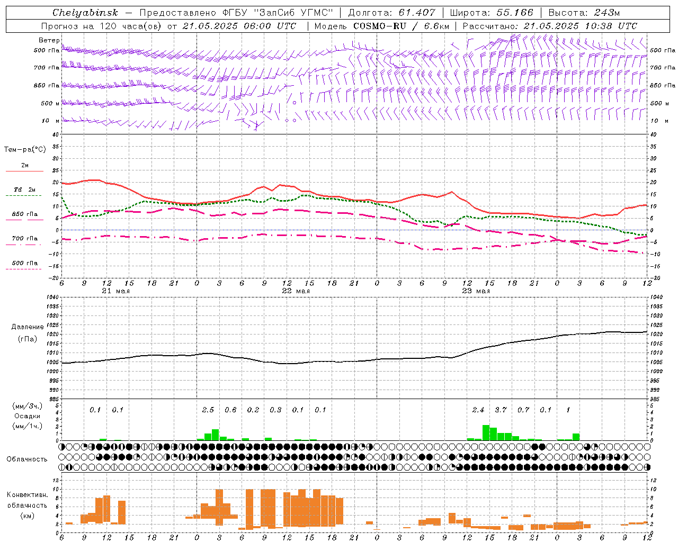Click the Рассчитано: 21.05.2025 10:38 UTC timestamp

coord(550,26)
